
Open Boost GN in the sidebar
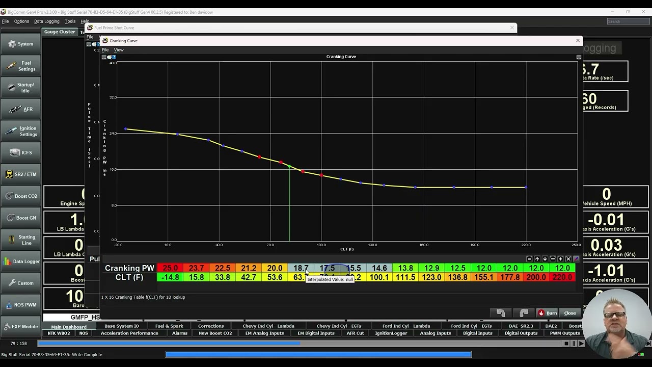tap(20, 218)
